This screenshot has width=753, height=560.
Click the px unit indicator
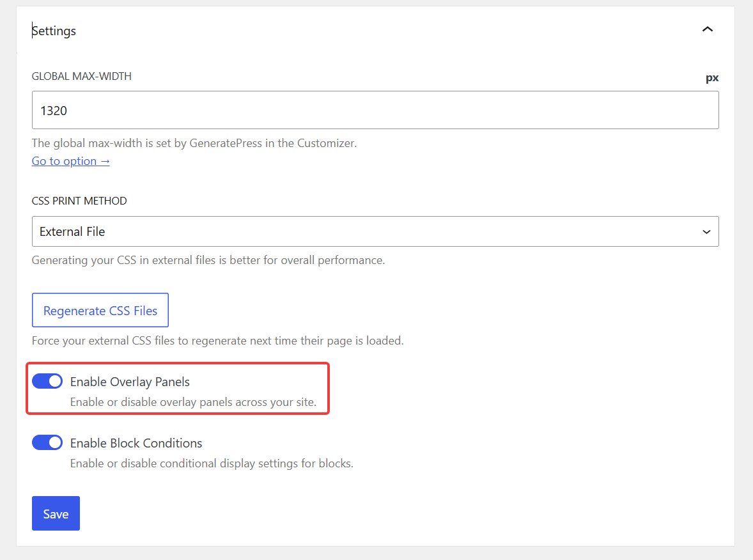coord(711,78)
